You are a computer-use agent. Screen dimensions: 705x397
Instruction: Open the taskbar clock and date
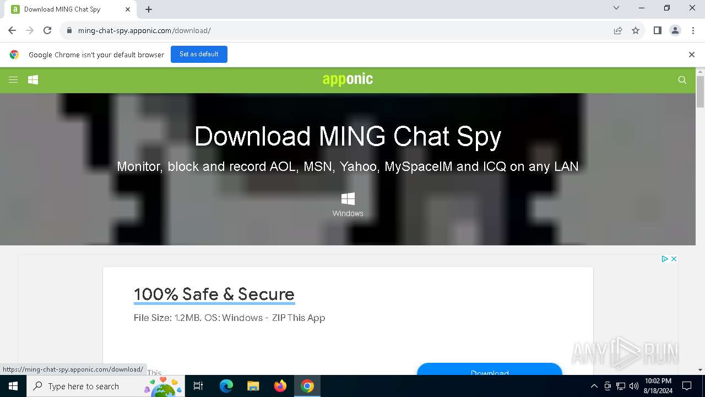pos(658,386)
